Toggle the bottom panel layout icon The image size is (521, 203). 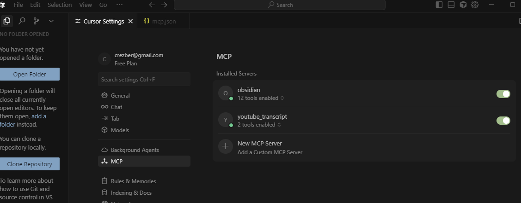pyautogui.click(x=451, y=5)
